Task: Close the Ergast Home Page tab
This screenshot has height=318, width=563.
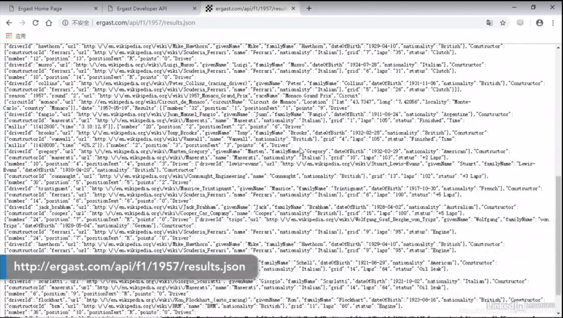Action: [x=96, y=8]
